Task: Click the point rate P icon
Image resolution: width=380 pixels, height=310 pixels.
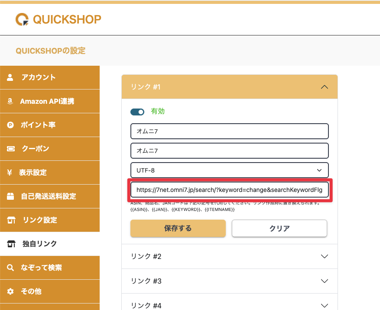Action: point(10,125)
